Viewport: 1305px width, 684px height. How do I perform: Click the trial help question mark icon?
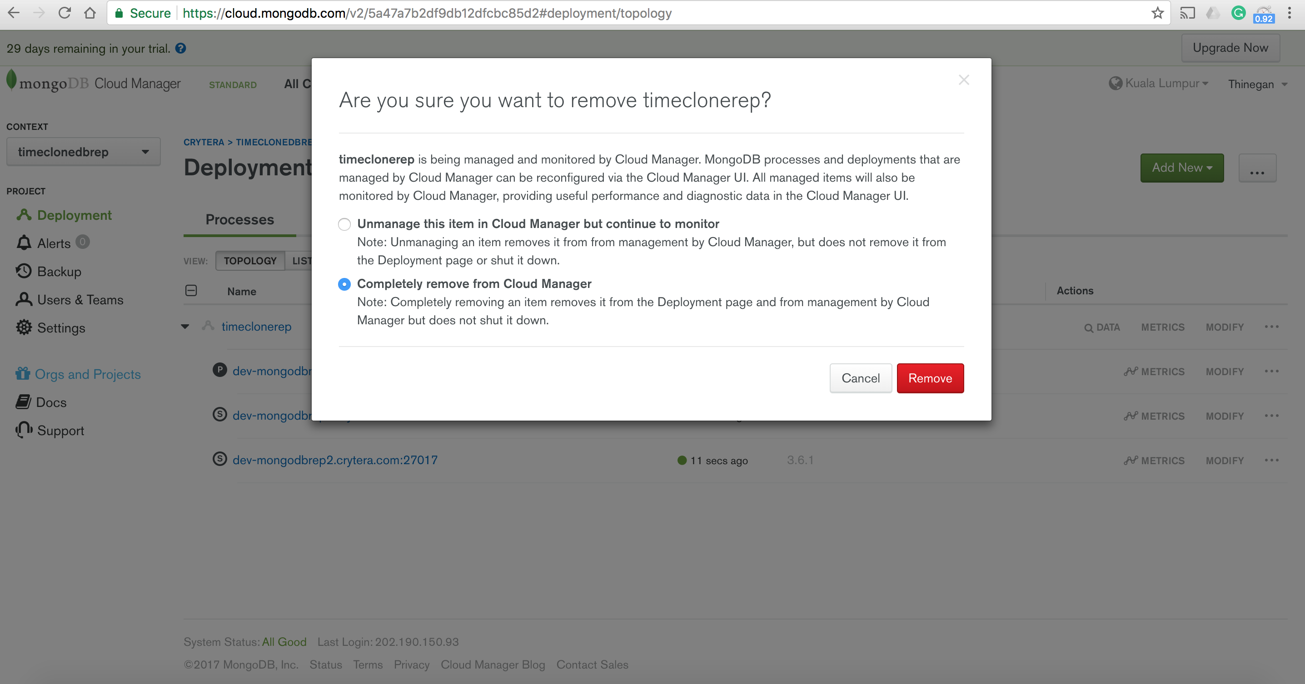pos(180,48)
